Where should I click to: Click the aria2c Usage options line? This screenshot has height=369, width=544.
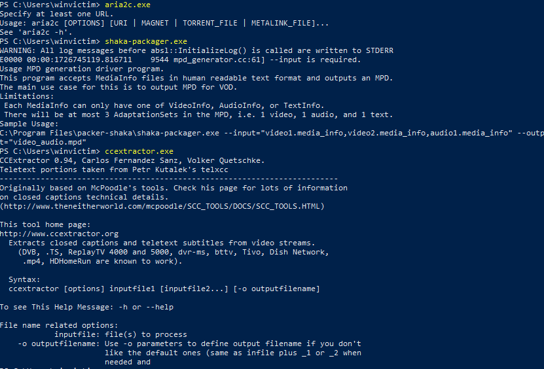tap(164, 23)
